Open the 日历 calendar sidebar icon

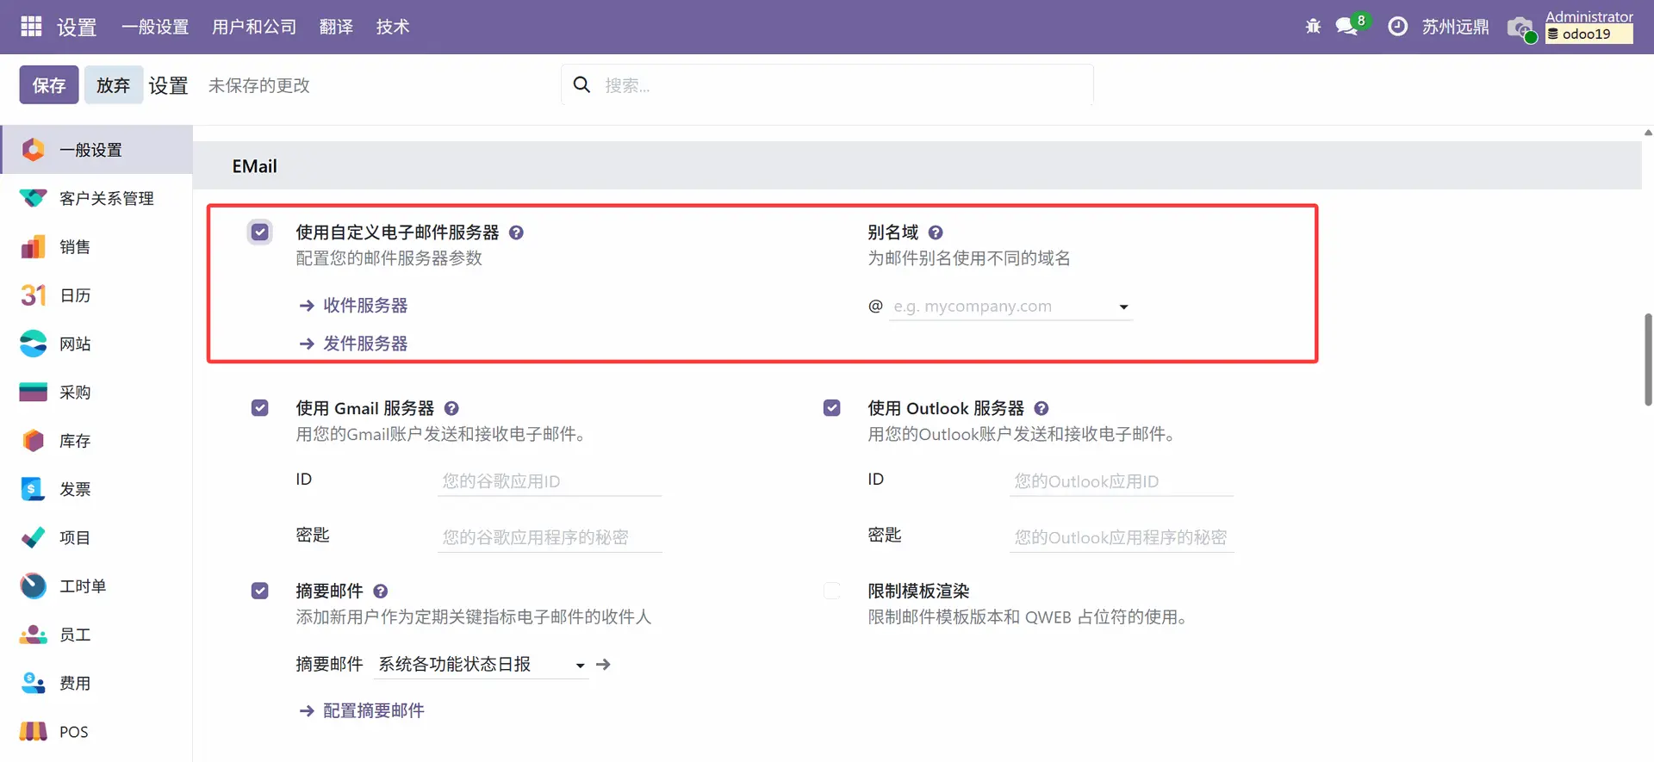pyautogui.click(x=34, y=295)
